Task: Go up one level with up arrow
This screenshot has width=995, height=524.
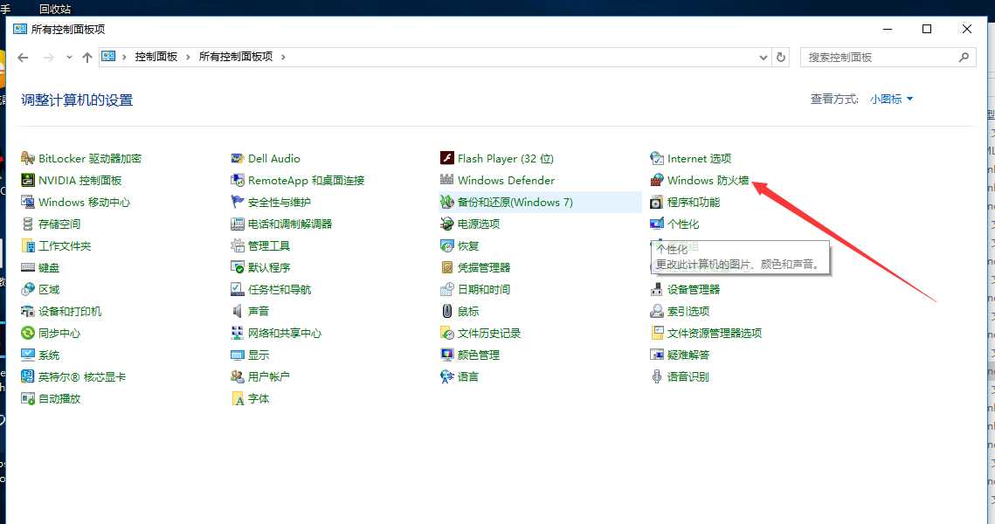Action: 87,57
